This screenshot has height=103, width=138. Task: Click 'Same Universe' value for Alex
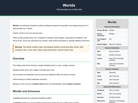point(114,51)
